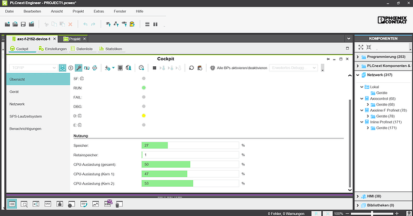
Task: Click the helmet-with-filter toolbar icon
Action: tap(132, 24)
